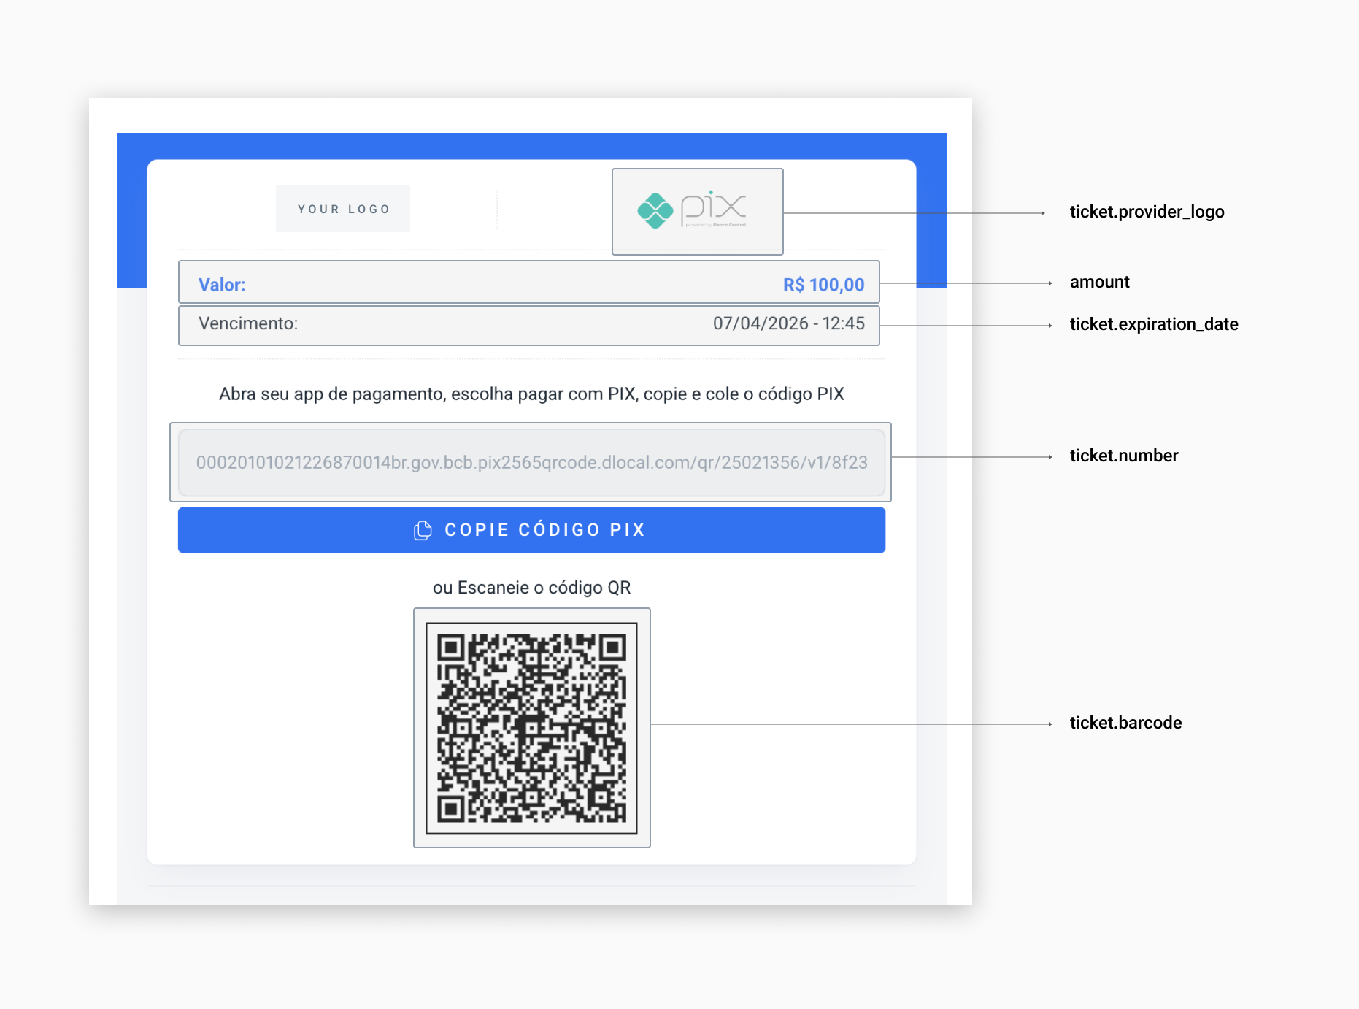Click the YOUR LOGO placeholder
This screenshot has width=1359, height=1009.
click(x=343, y=209)
